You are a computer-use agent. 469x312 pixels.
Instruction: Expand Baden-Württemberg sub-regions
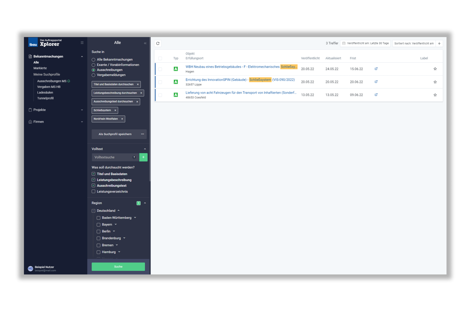[135, 218]
